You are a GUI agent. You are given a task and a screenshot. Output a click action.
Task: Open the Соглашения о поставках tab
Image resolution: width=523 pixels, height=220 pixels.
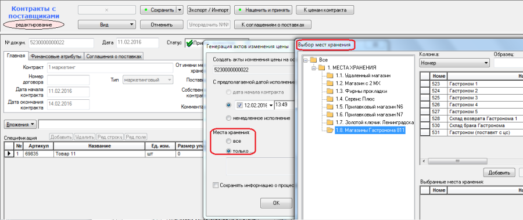click(114, 56)
